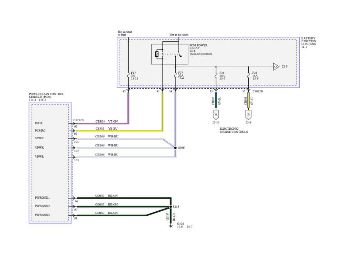Open the 22-6 page reference under B
This screenshot has width=361, height=255.
pos(248,123)
